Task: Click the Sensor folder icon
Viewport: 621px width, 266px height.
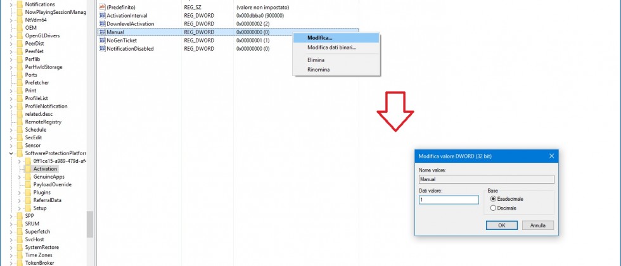Action: pyautogui.click(x=20, y=145)
